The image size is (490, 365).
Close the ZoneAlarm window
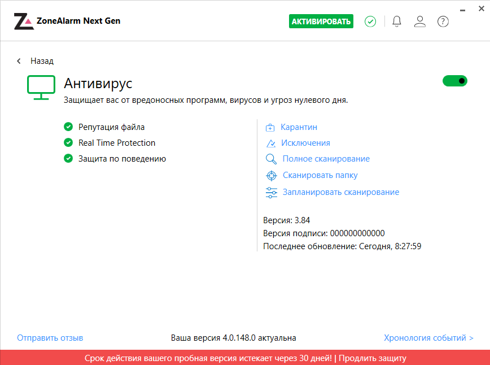pos(481,8)
